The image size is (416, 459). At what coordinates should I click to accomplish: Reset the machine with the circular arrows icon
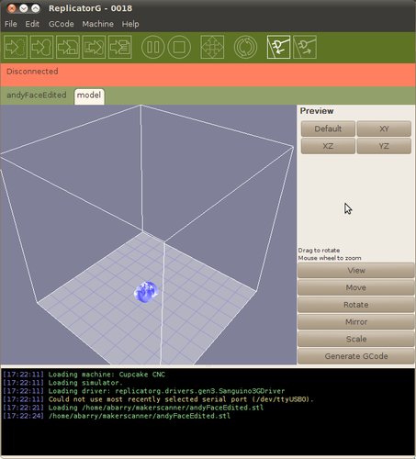pos(245,47)
